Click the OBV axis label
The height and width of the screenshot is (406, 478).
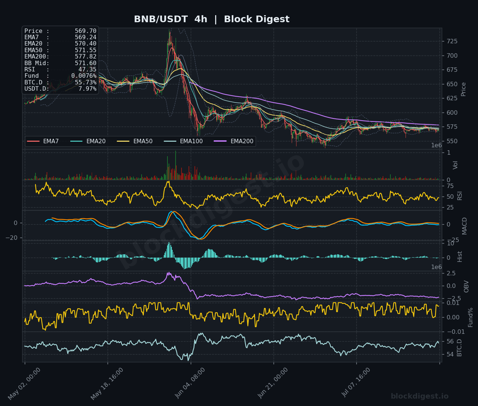pyautogui.click(x=467, y=286)
